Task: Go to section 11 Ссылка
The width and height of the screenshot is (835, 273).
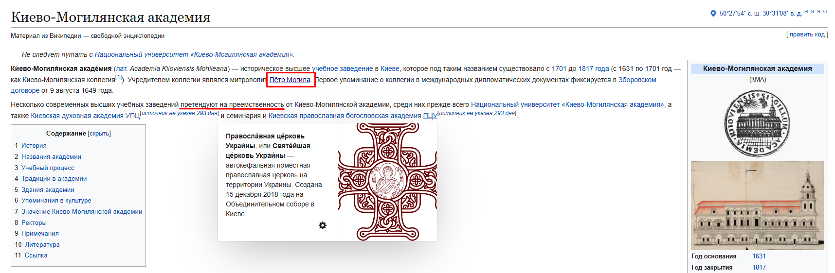Action: (x=31, y=255)
